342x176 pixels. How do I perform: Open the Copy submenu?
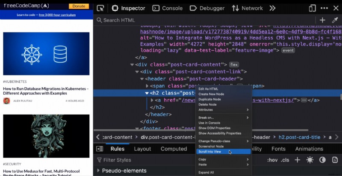coord(224,159)
